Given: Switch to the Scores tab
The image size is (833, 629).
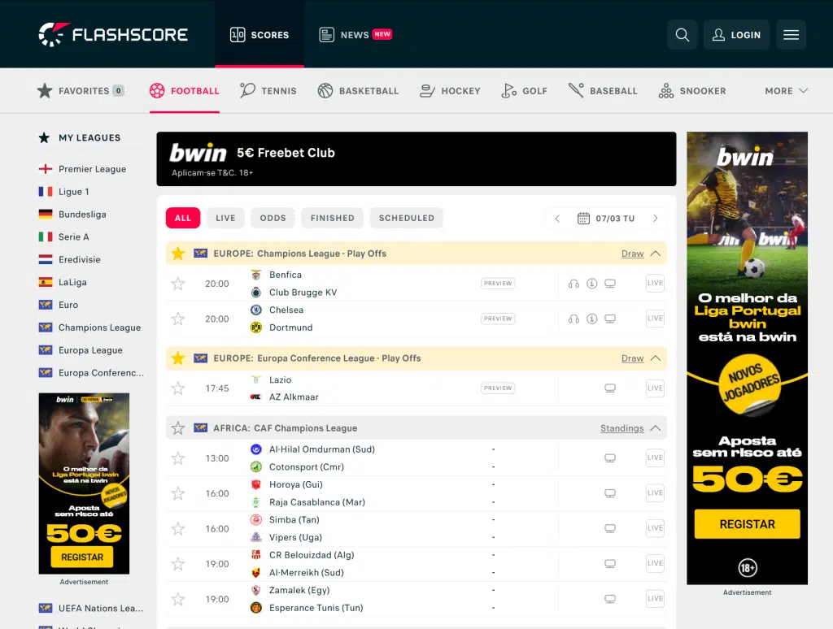Looking at the screenshot, I should tap(259, 35).
